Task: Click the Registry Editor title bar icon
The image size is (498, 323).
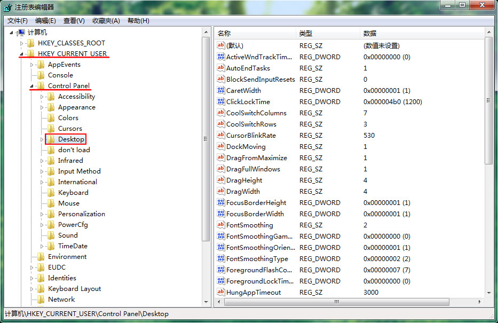Action: coord(8,7)
